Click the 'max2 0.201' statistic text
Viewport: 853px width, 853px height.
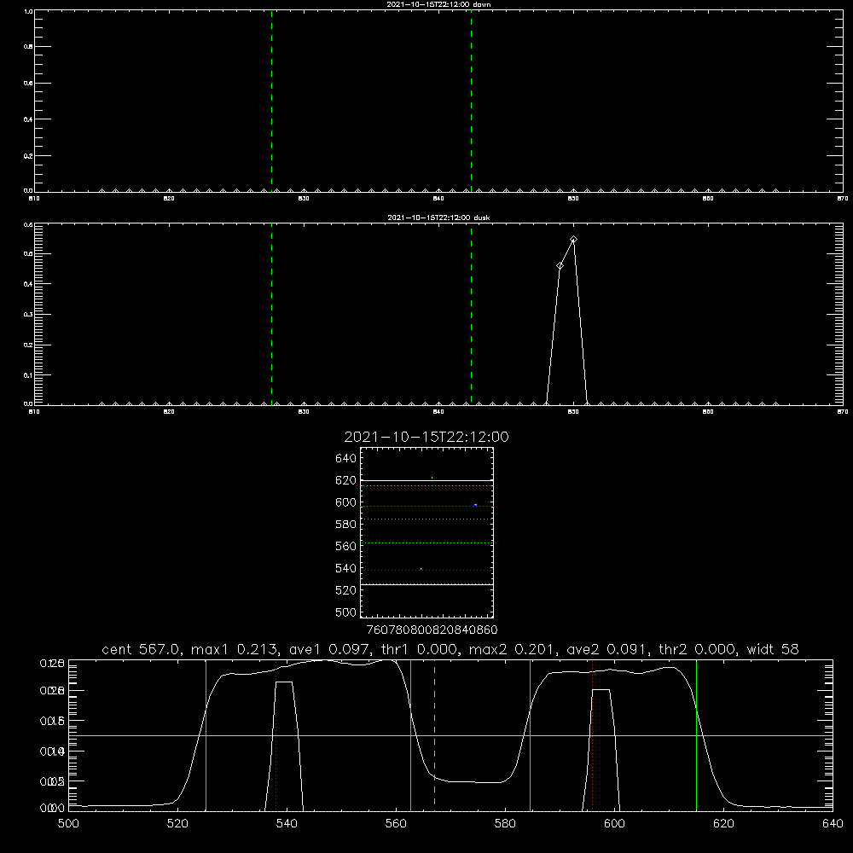click(x=511, y=649)
